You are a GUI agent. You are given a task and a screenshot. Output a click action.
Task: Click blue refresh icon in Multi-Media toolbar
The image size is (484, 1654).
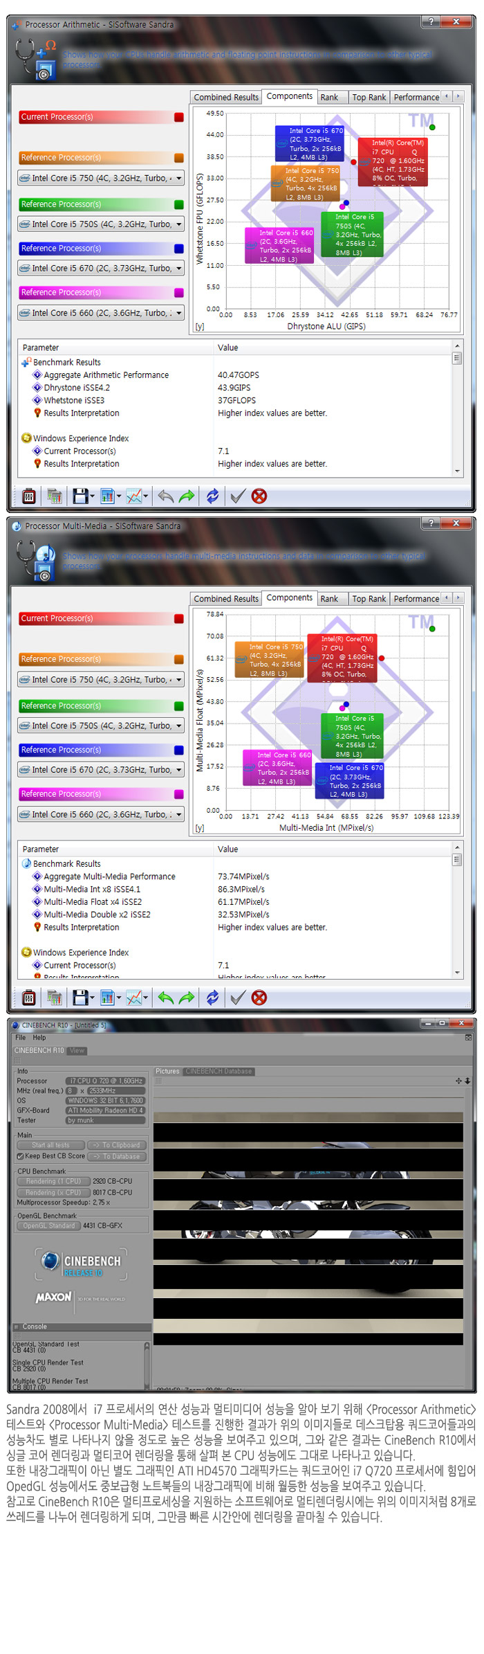[x=213, y=997]
